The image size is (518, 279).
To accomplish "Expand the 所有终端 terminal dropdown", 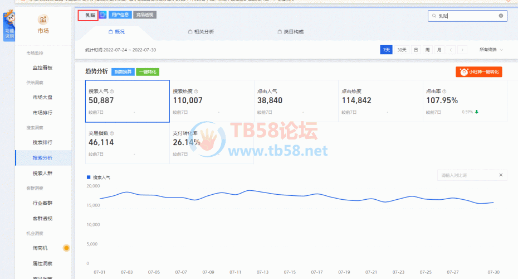I will pos(491,50).
